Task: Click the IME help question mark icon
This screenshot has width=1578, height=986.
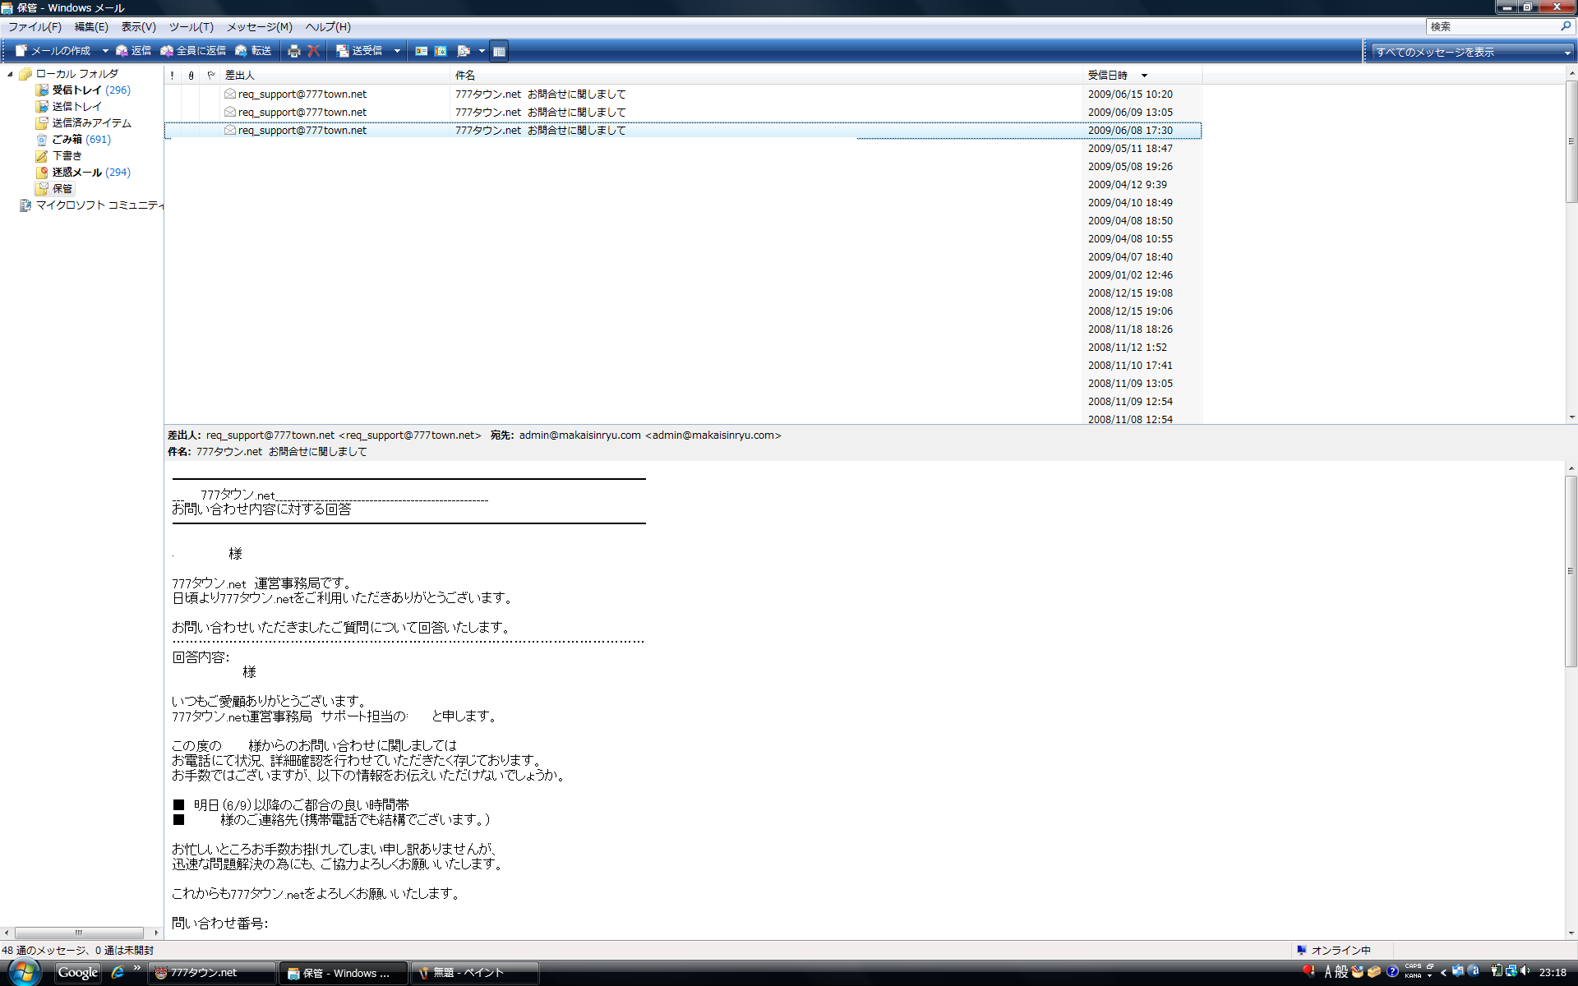Action: point(1392,972)
